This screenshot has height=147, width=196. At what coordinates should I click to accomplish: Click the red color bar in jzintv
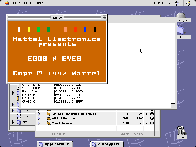(x=75, y=29)
